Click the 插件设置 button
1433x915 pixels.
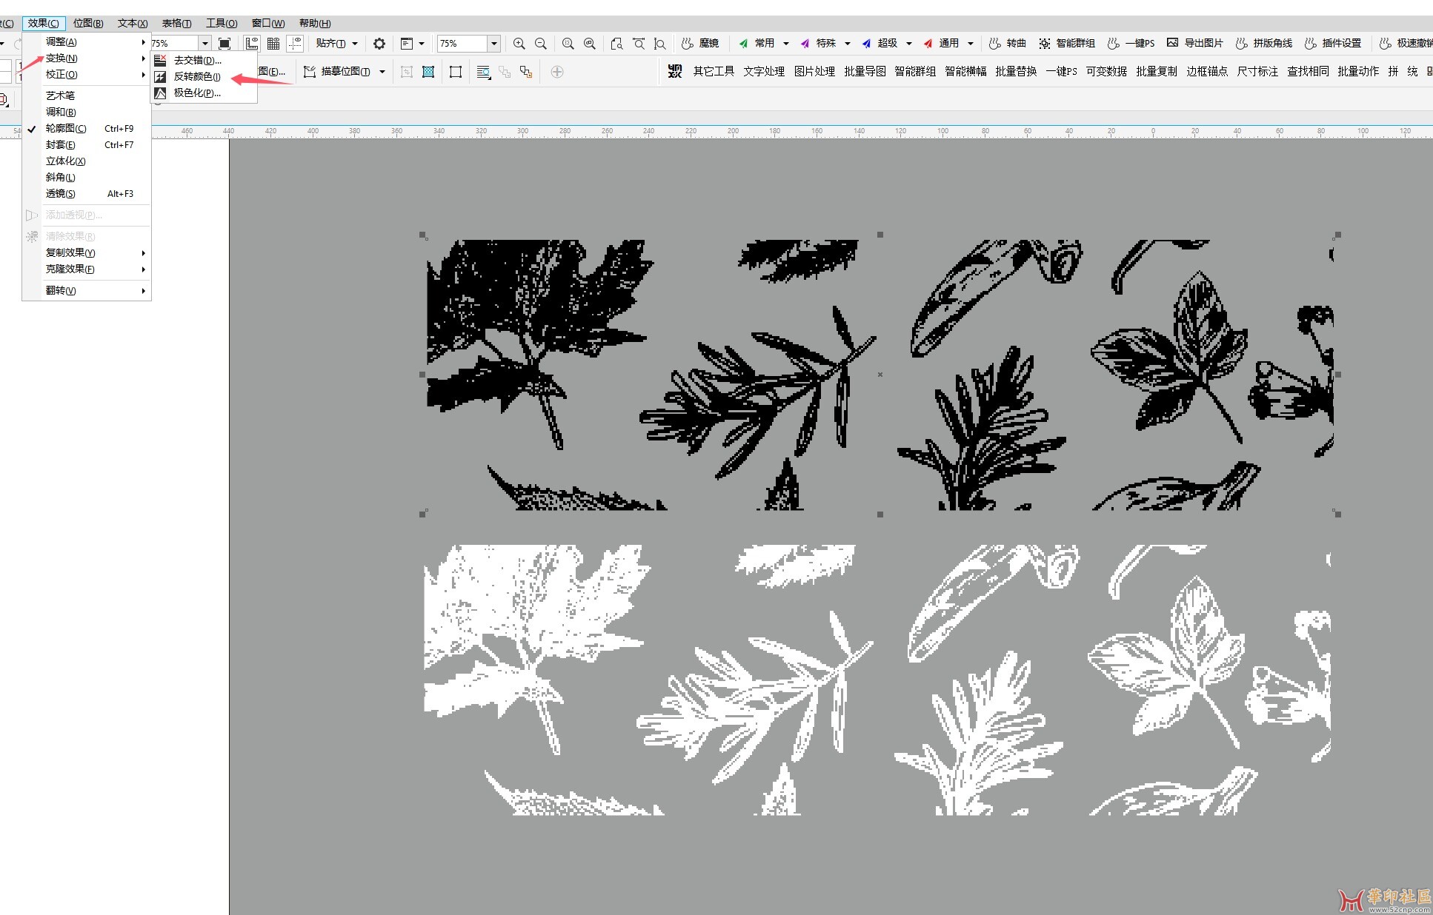(x=1333, y=44)
